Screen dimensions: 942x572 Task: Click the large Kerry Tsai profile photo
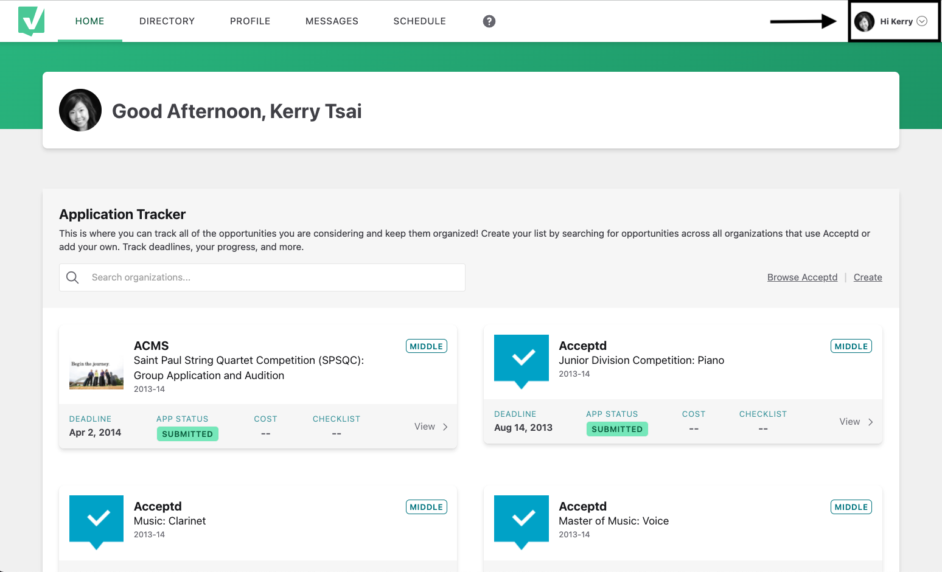(80, 110)
